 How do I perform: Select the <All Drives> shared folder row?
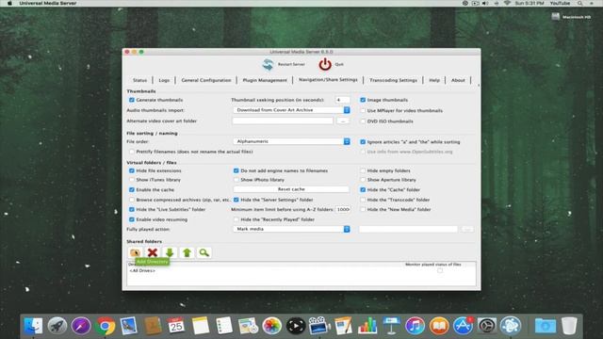tap(301, 270)
